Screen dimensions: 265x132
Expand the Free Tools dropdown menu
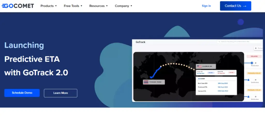73,6
